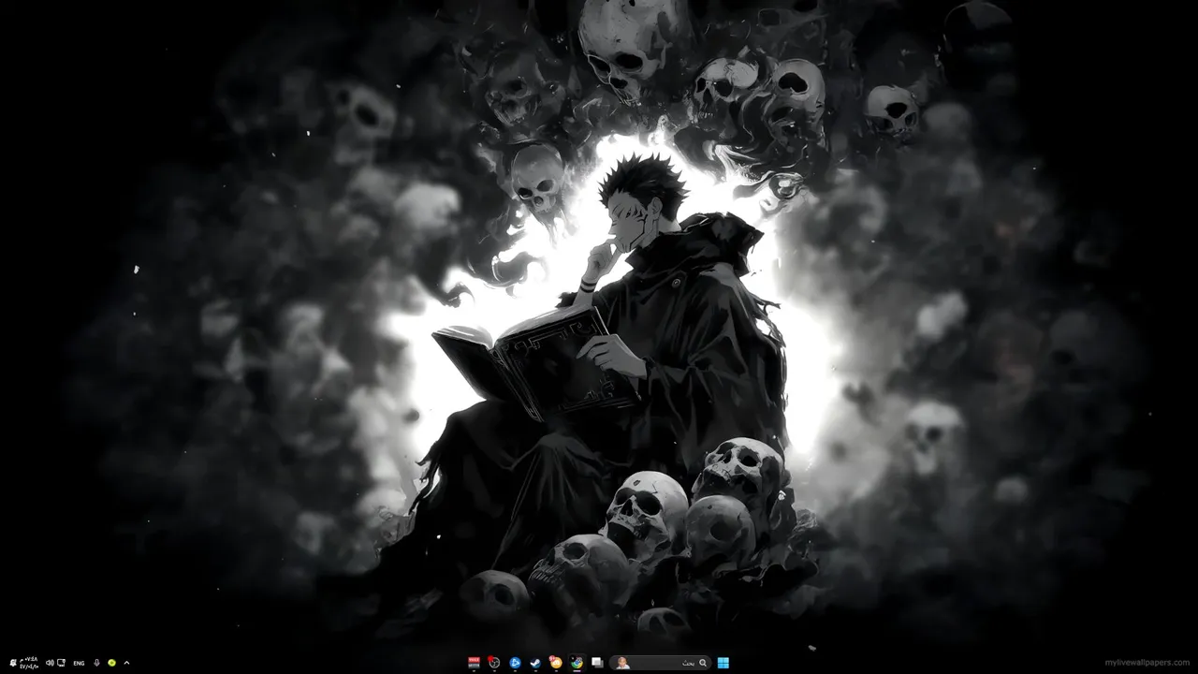Screen dimensions: 1198x674
Task: Open the volume speaker control
Action: (x=50, y=663)
